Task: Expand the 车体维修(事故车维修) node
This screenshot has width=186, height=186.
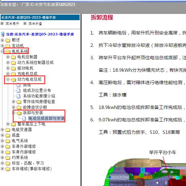Action: pos(2,169)
